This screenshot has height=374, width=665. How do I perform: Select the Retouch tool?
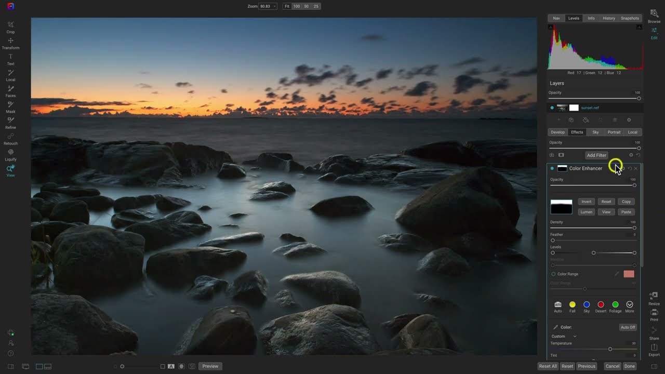pyautogui.click(x=10, y=139)
